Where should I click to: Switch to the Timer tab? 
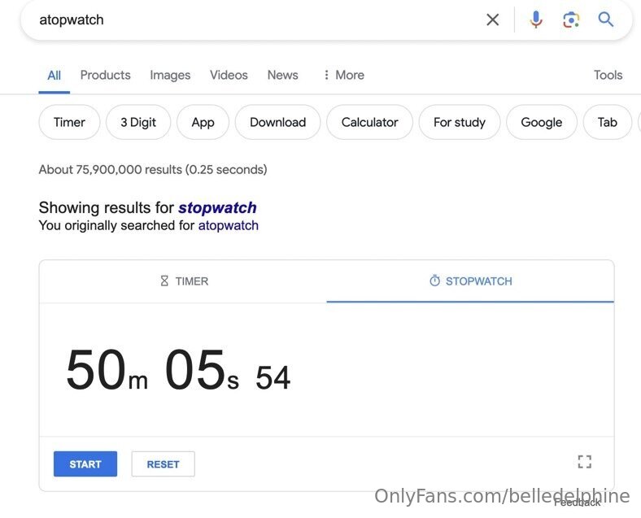(184, 281)
